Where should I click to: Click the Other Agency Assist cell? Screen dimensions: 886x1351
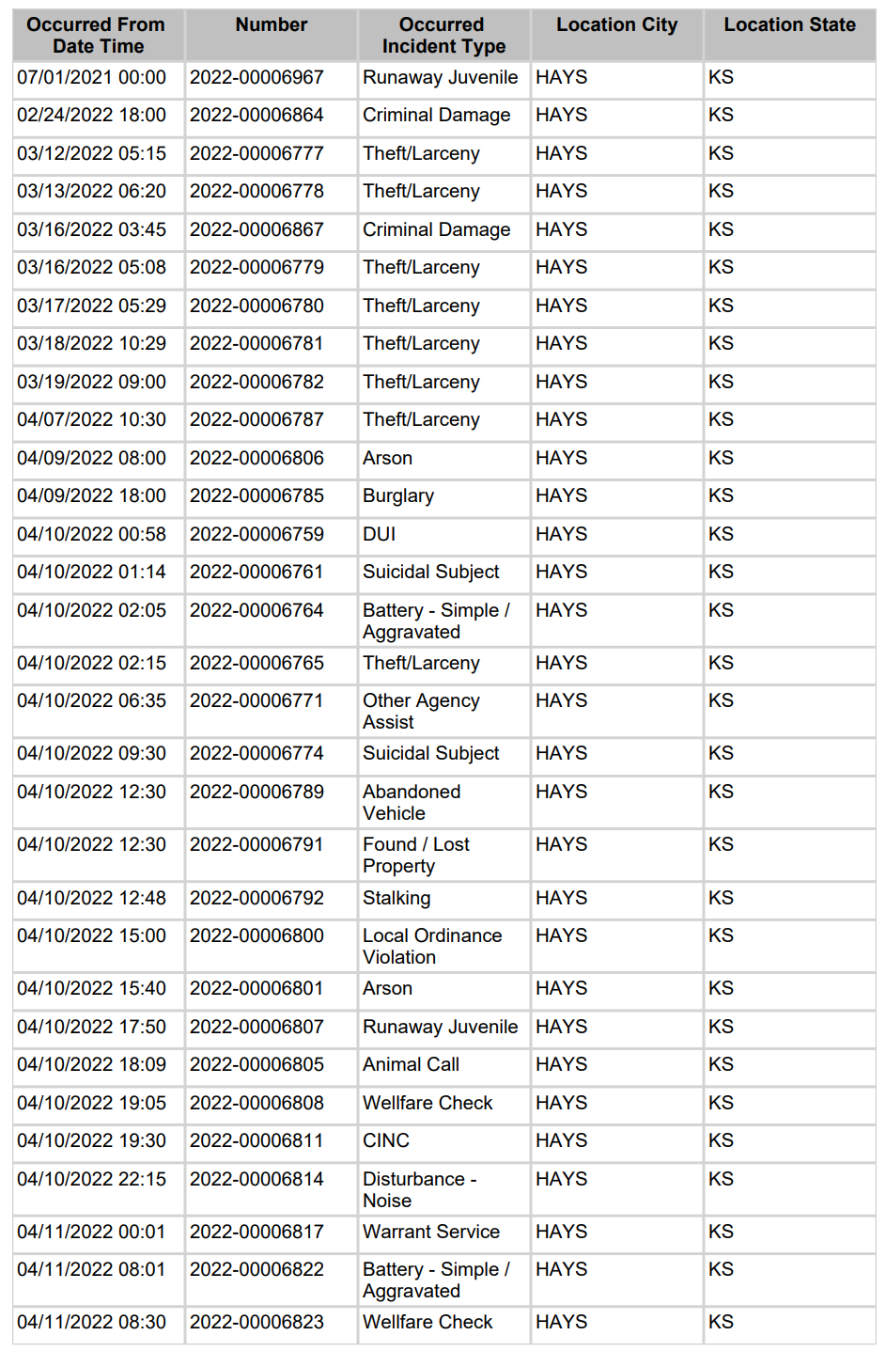point(421,712)
